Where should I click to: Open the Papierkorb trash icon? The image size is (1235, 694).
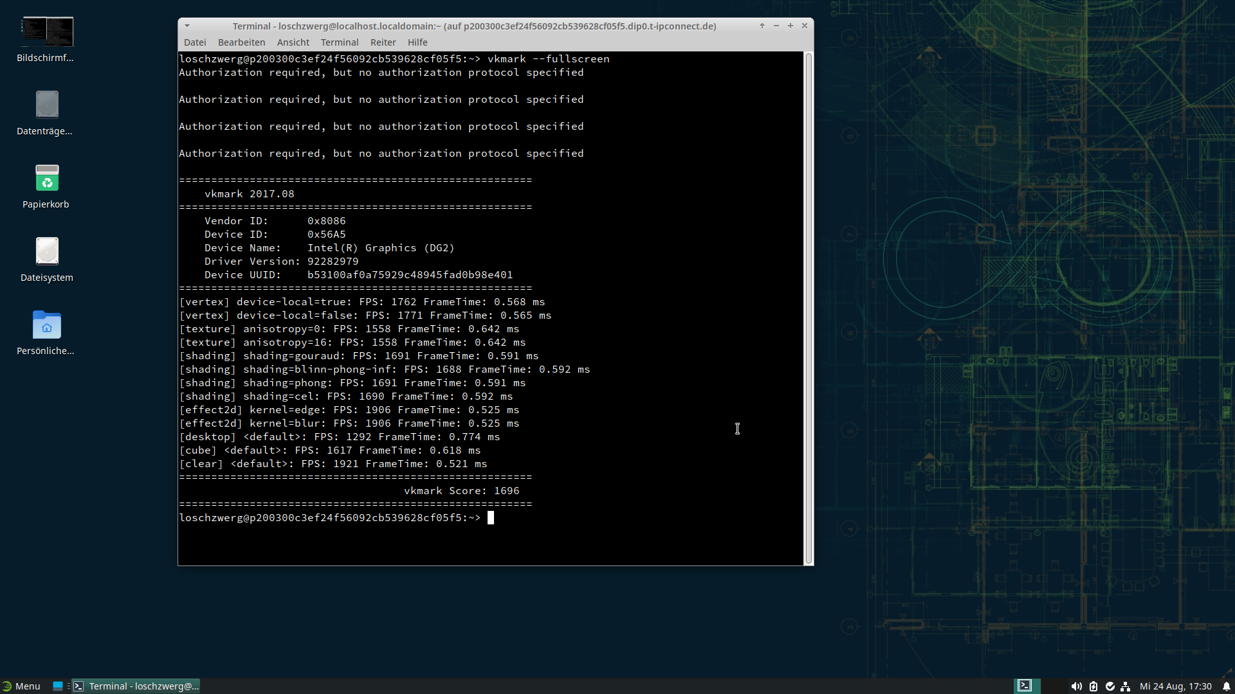pyautogui.click(x=47, y=178)
